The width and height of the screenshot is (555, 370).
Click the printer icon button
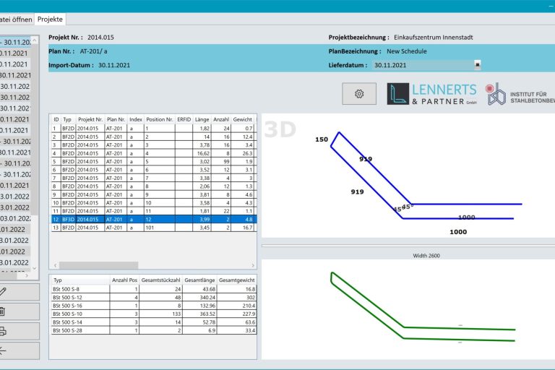pos(20,331)
